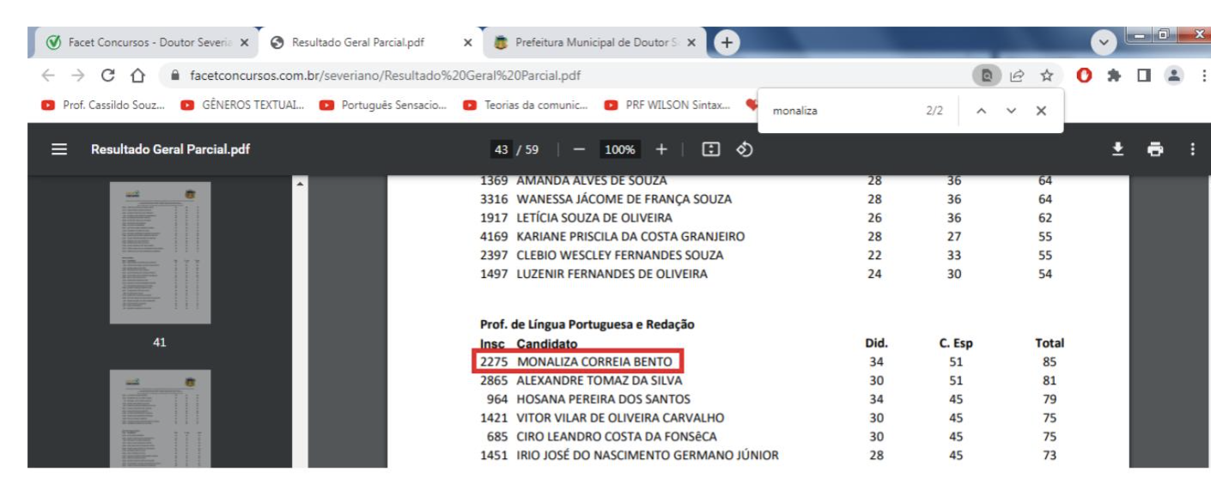This screenshot has height=496, width=1211.
Task: Bookmark this page with the star
Action: [x=1046, y=76]
